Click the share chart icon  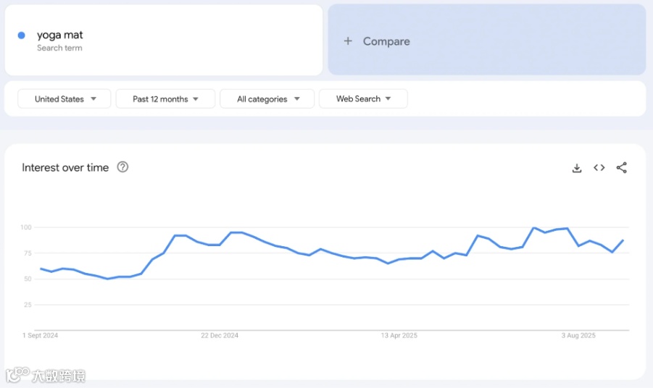621,168
